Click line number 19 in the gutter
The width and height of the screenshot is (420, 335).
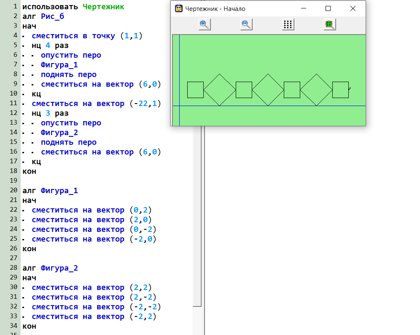[x=13, y=181]
